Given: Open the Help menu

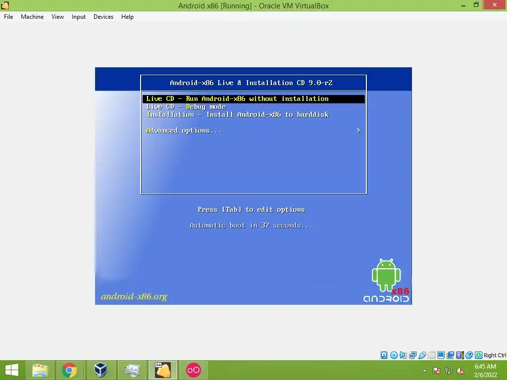Looking at the screenshot, I should coord(127,17).
